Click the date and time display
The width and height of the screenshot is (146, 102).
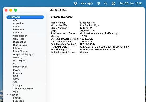coord(131,4)
